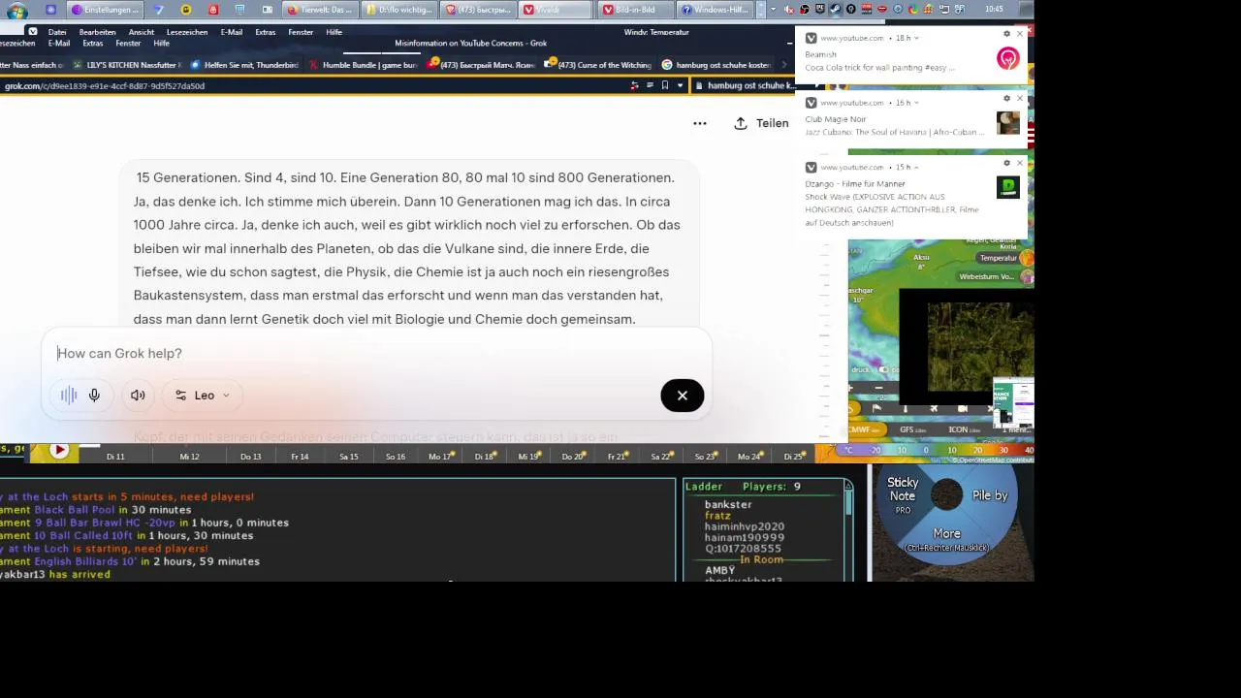Open Beamish notification settings gear
This screenshot has height=698, width=1241.
point(1006,34)
